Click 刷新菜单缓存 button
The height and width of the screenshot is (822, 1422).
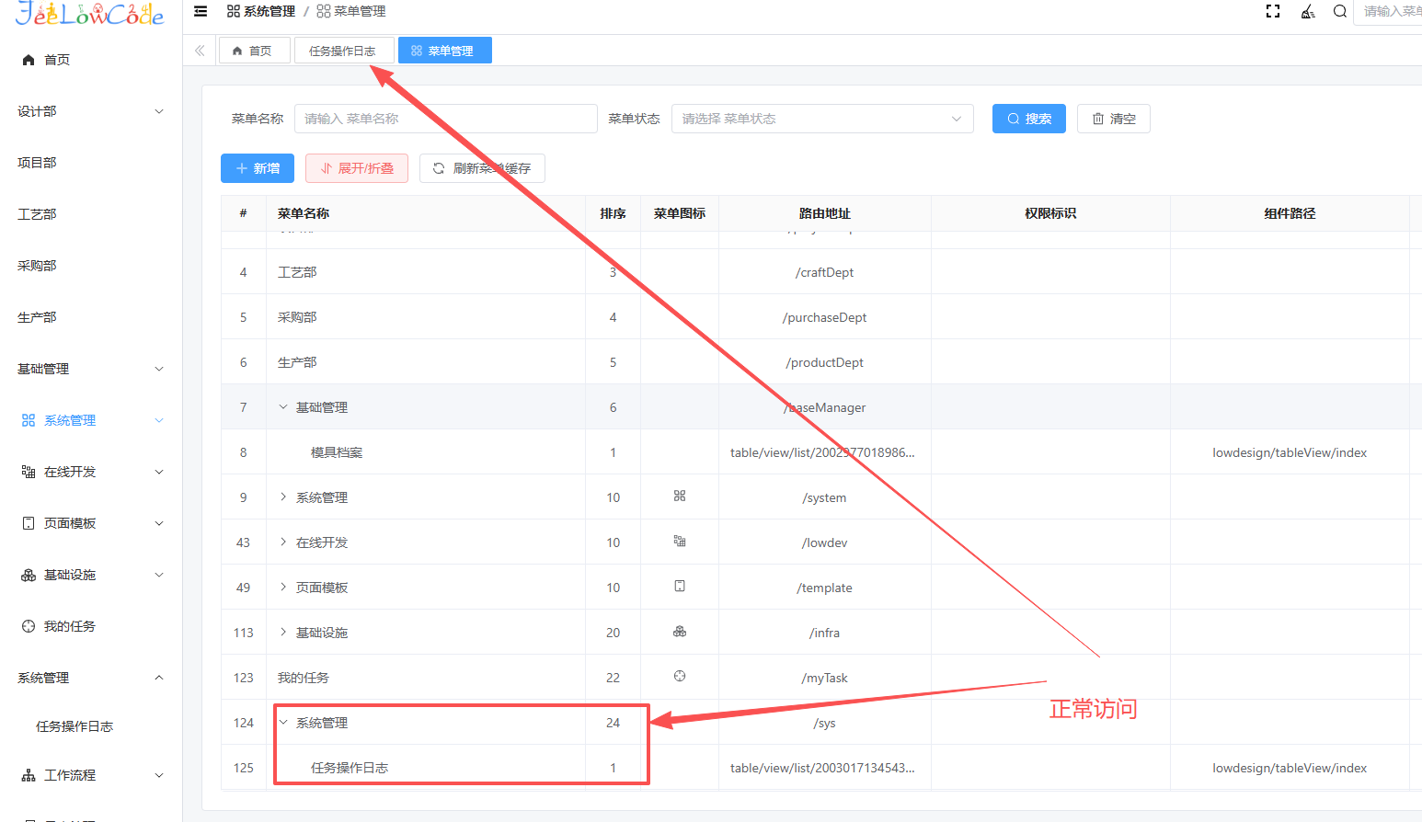(x=482, y=168)
